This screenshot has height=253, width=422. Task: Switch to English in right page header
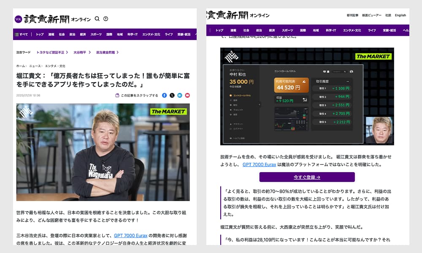(400, 15)
